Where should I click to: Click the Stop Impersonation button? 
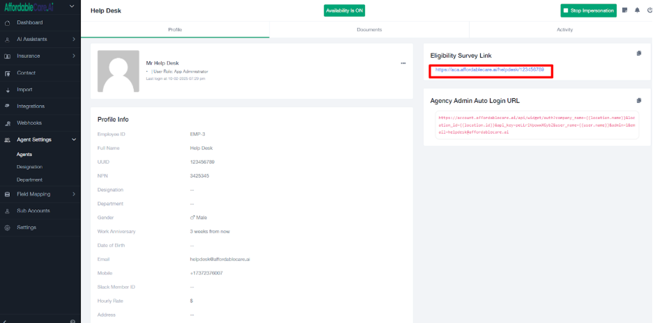589,10
